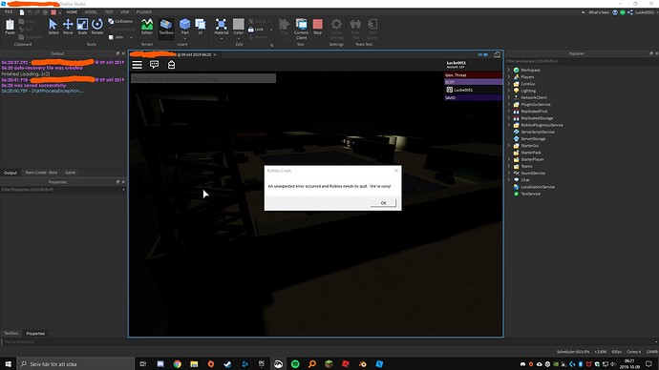659x370 pixels.
Task: Open the Toolbox from ribbon
Action: click(x=166, y=27)
